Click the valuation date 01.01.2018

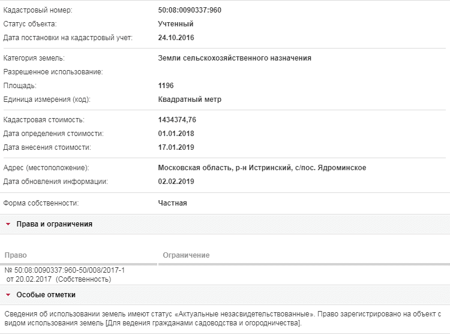176,133
